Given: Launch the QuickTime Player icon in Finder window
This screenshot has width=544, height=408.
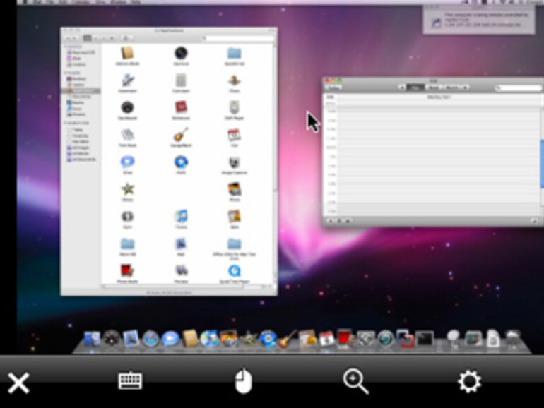Looking at the screenshot, I should (x=234, y=269).
